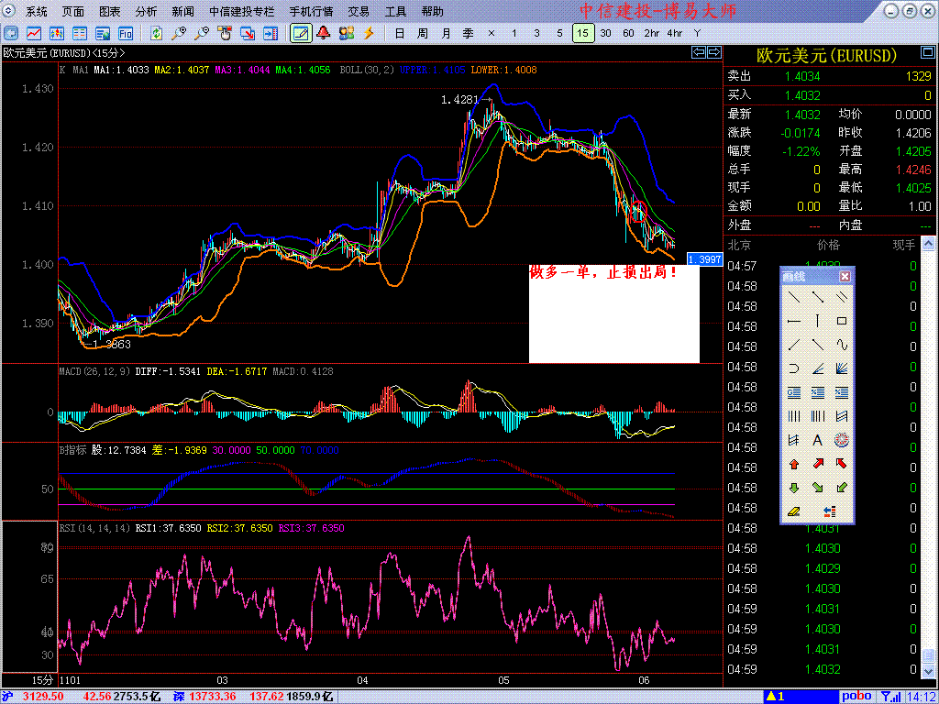The image size is (939, 704).
Task: Select the 2hr timeframe
Action: (x=652, y=33)
